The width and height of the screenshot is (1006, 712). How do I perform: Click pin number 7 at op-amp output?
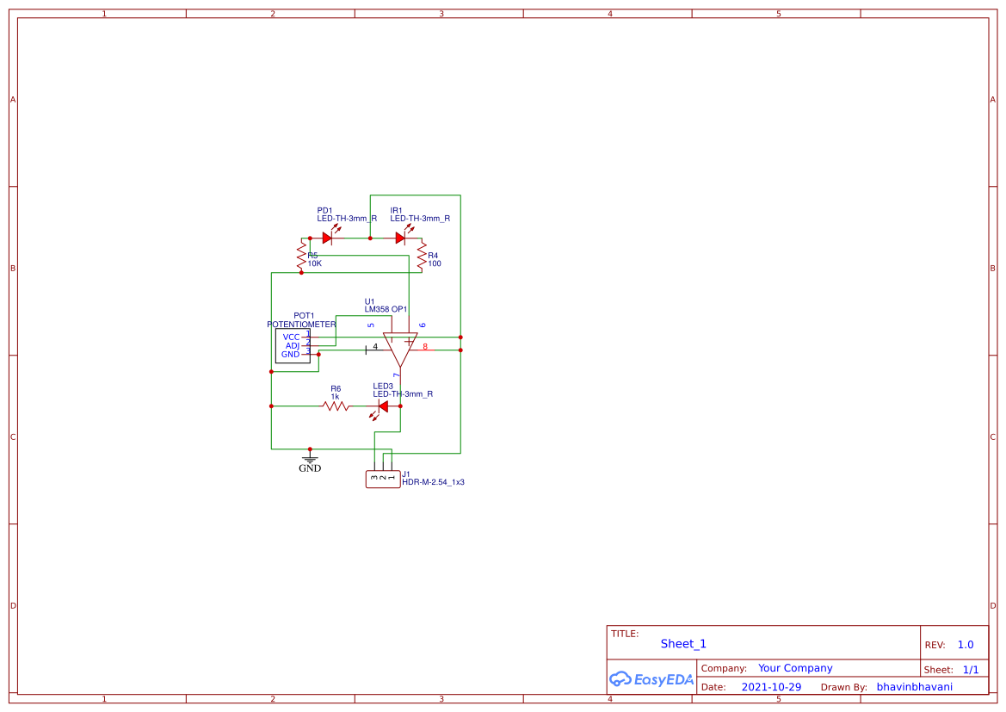pos(397,375)
